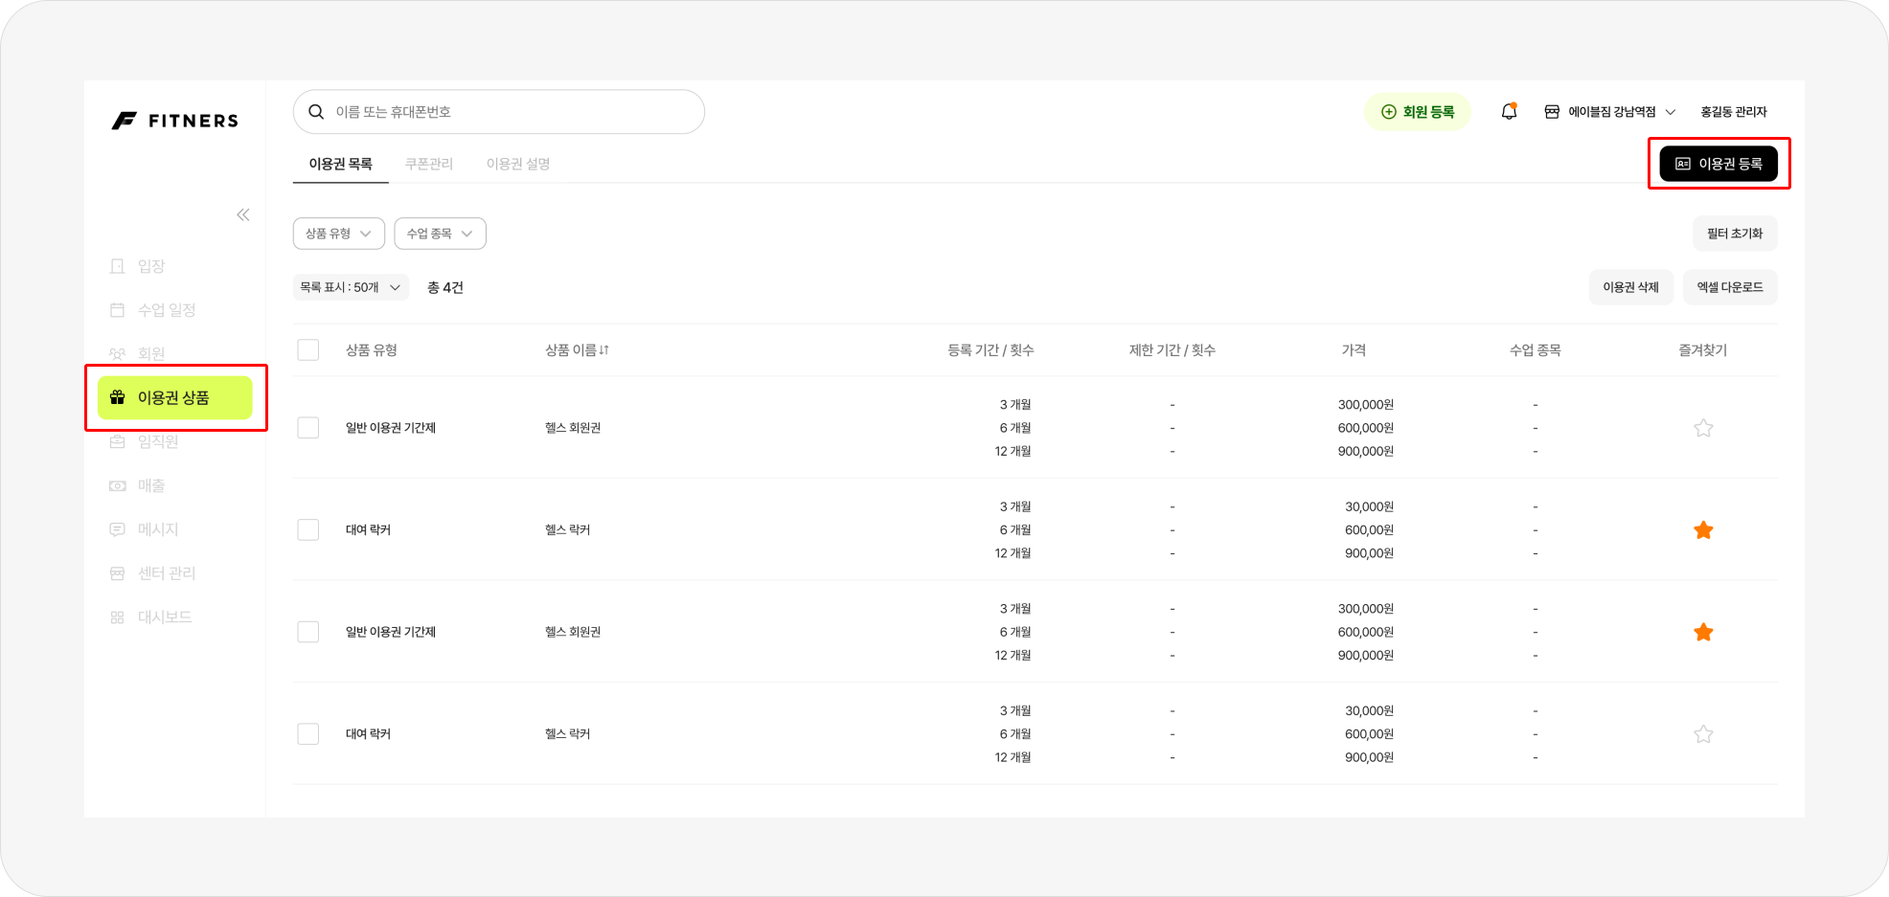
Task: Click the search magnifier icon
Action: tap(316, 112)
